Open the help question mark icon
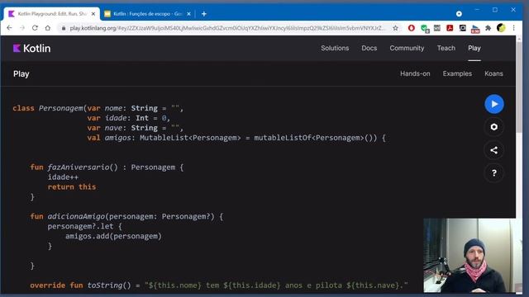The height and width of the screenshot is (297, 529). pos(494,173)
